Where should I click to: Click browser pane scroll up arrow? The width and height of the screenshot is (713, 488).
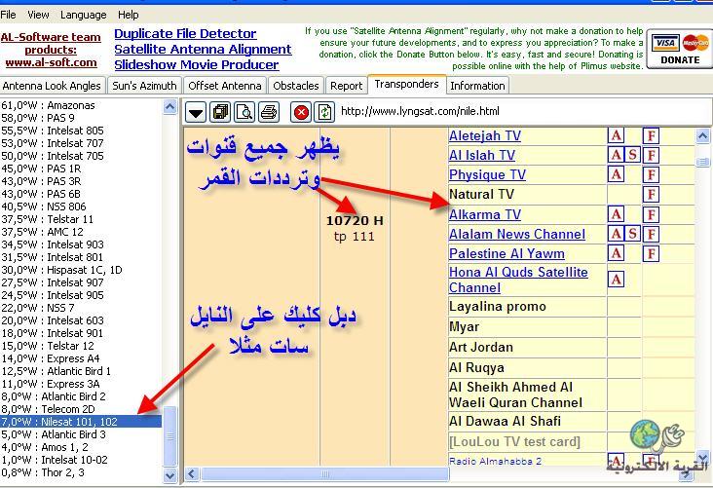tap(702, 136)
